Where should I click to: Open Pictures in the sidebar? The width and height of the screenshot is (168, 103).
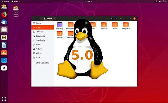pos(43,49)
